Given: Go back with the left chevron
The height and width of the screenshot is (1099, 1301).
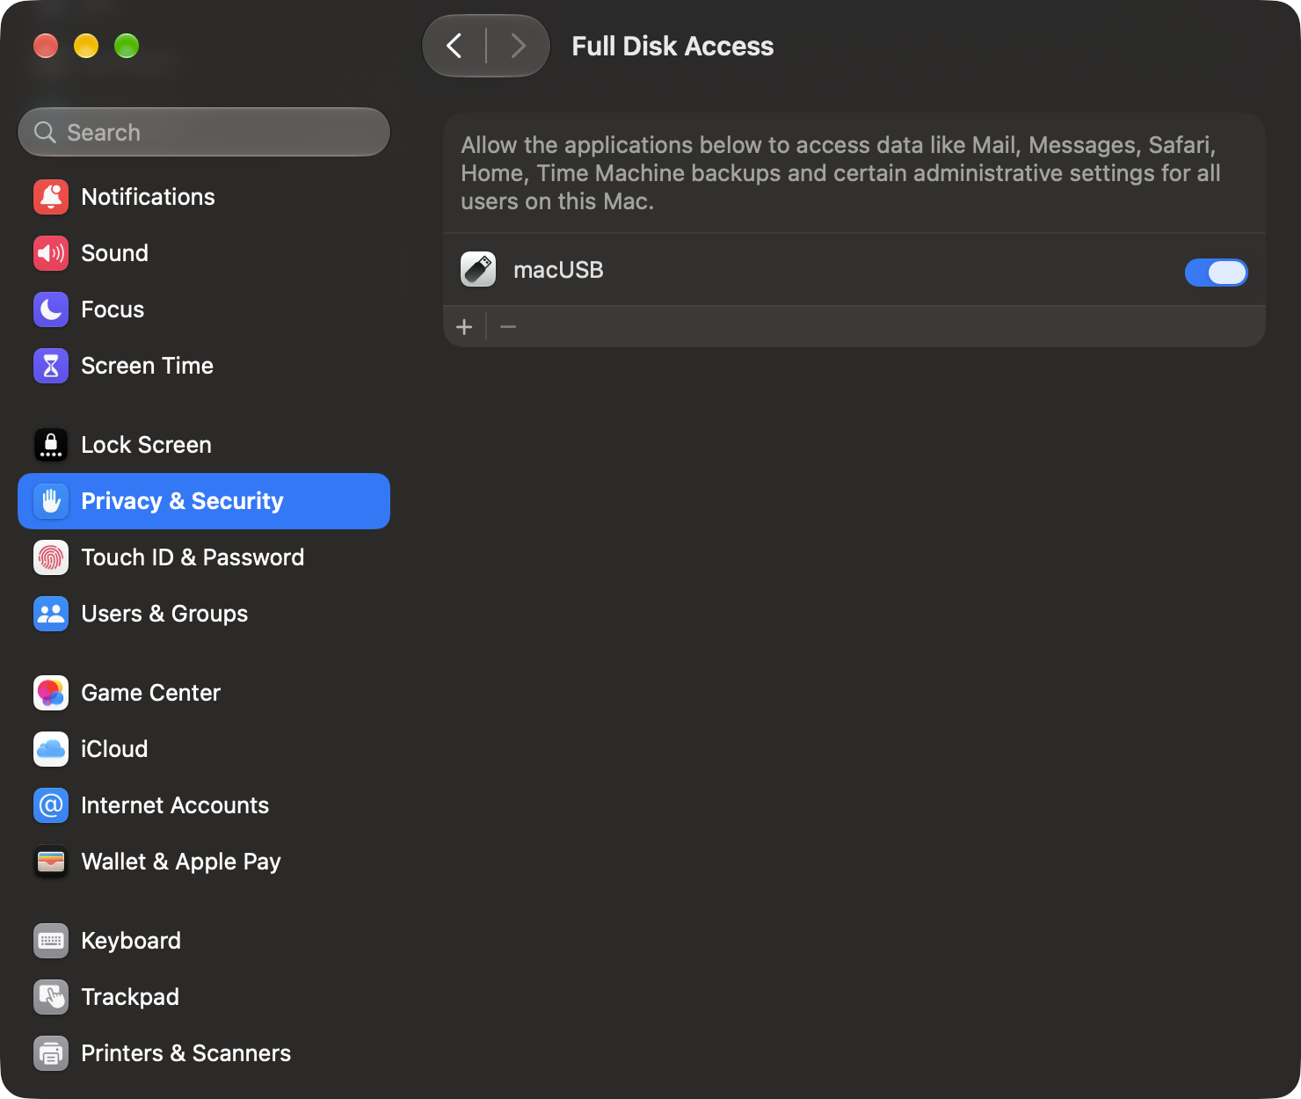Looking at the screenshot, I should (x=454, y=46).
